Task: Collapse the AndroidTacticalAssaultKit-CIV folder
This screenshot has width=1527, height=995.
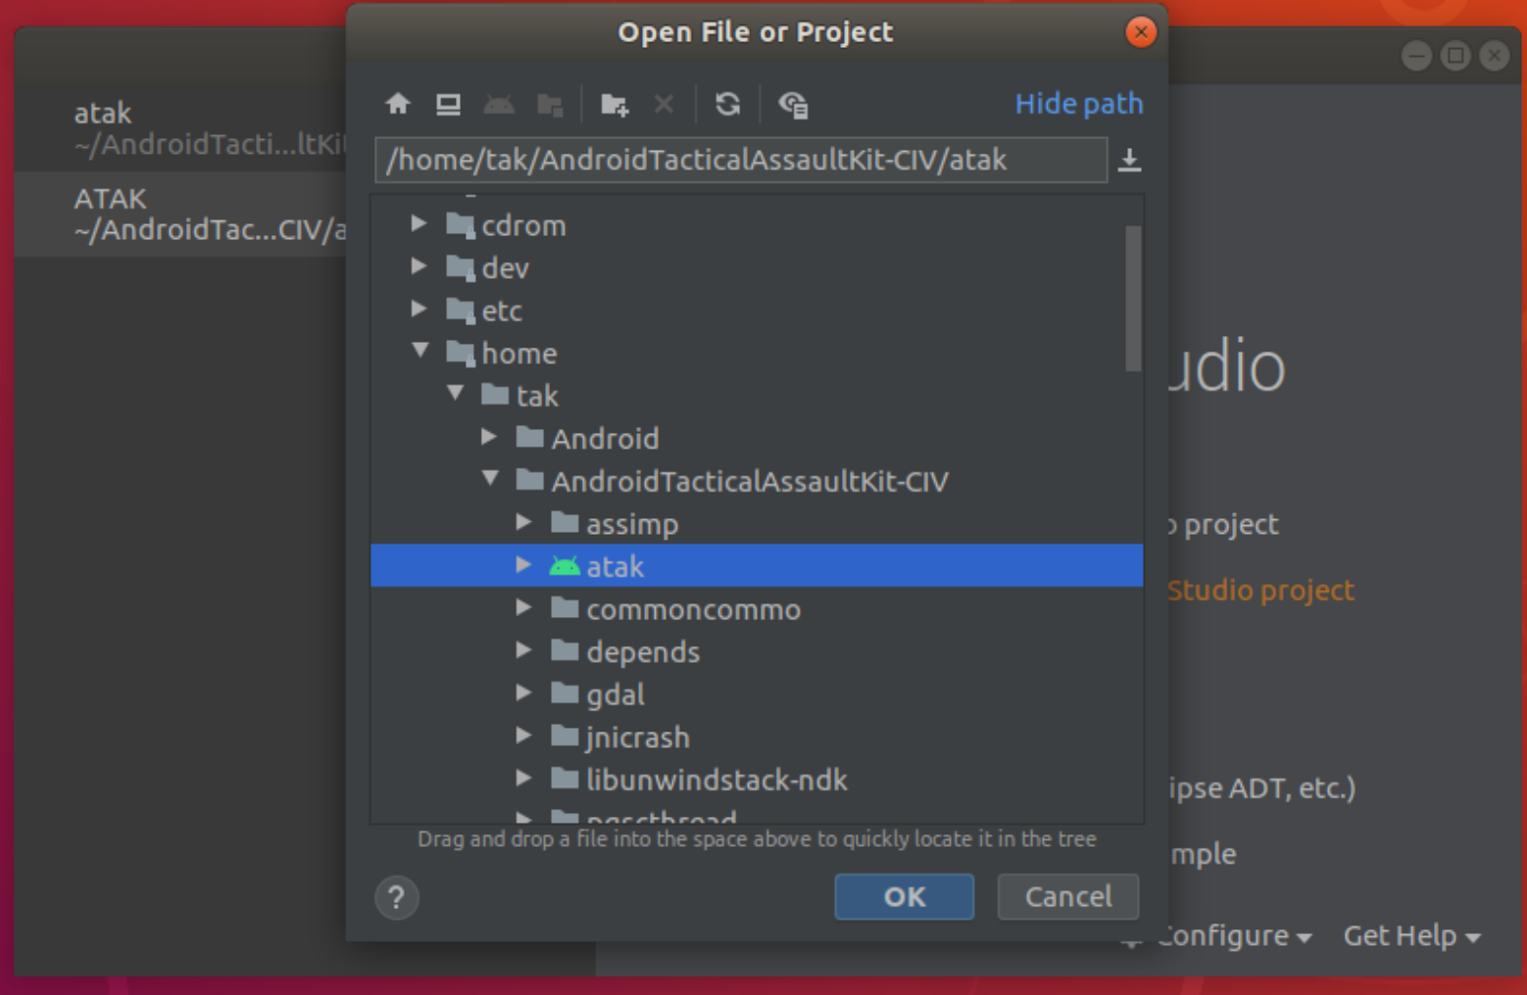Action: 491,479
